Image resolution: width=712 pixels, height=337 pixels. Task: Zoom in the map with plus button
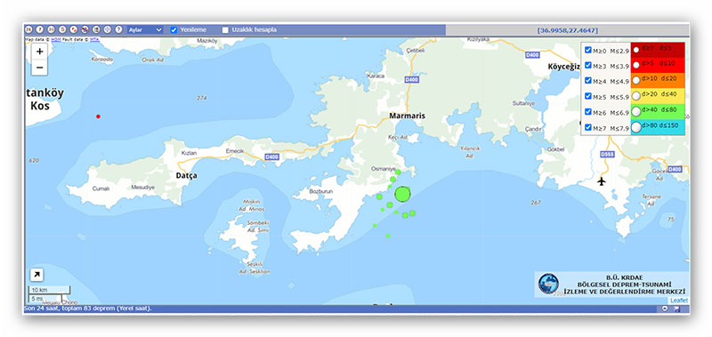tap(39, 52)
